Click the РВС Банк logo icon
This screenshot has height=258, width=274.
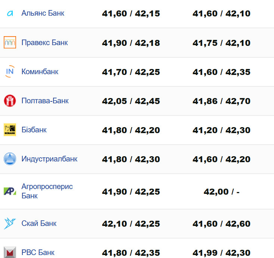10,252
